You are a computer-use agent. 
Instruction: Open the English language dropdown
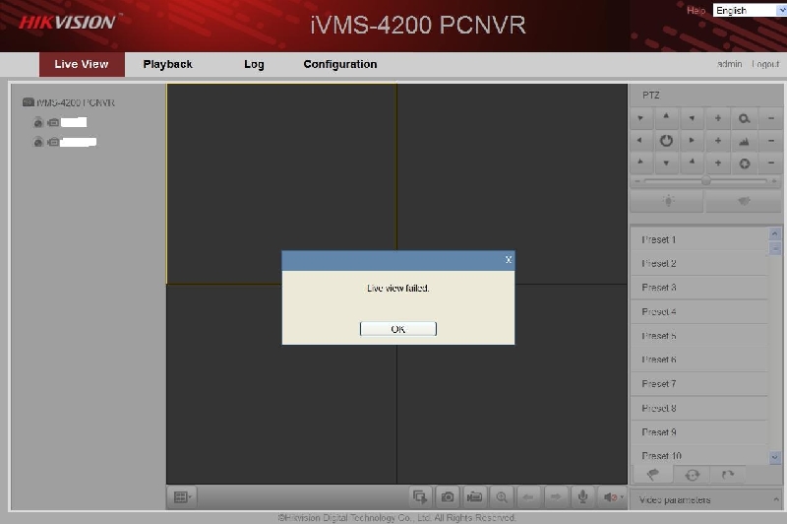click(x=750, y=10)
